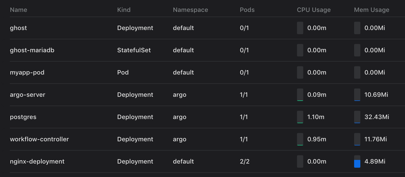Click workflow-controller CPU usage bar
This screenshot has width=405, height=177.
click(300, 139)
